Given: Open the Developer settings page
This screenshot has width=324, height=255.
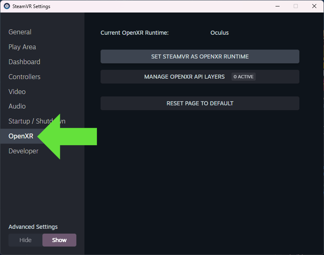Looking at the screenshot, I should point(23,151).
